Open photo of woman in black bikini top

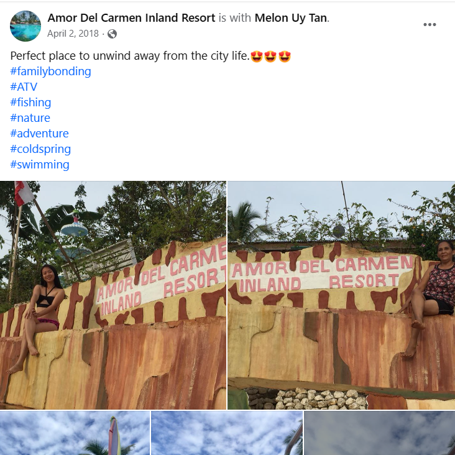[x=113, y=295]
